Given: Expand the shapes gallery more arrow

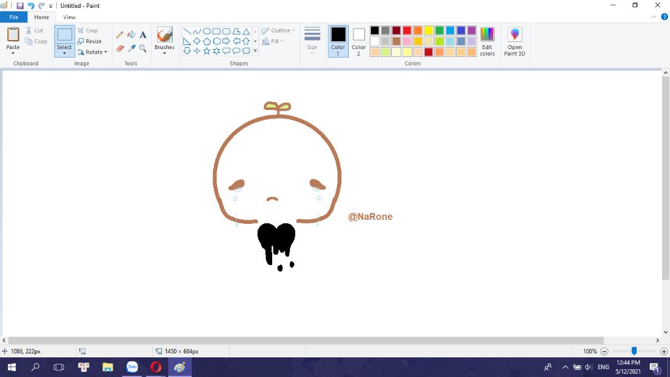Looking at the screenshot, I should click(255, 51).
